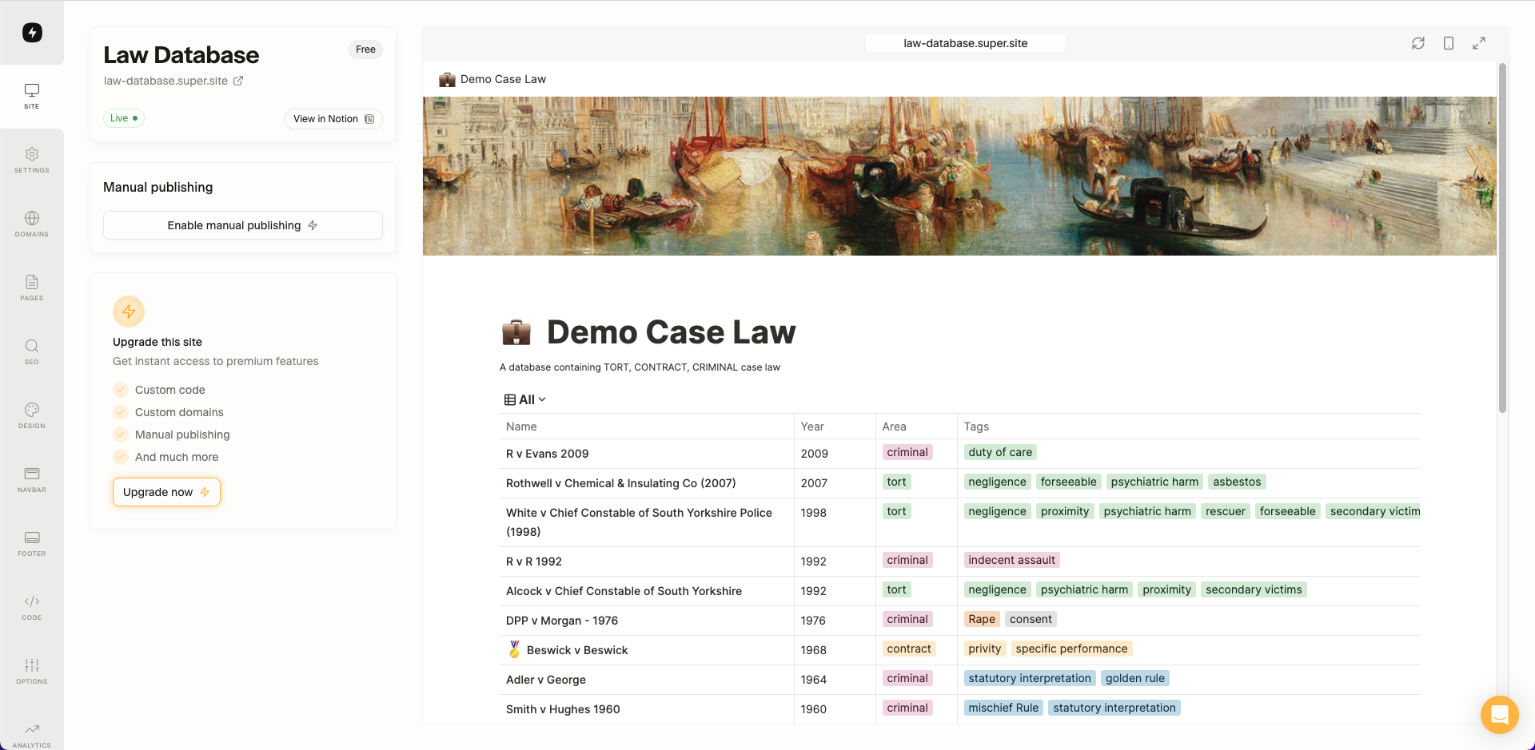Open the R v R 1992 row
The height and width of the screenshot is (750, 1535).
[534, 562]
